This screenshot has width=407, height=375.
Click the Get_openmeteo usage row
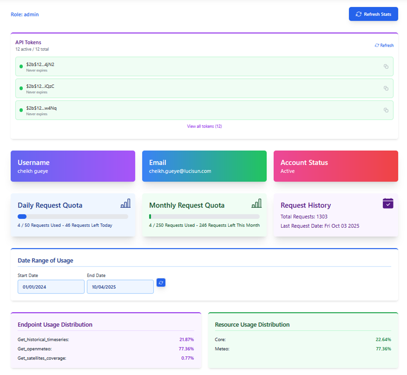tap(106, 349)
